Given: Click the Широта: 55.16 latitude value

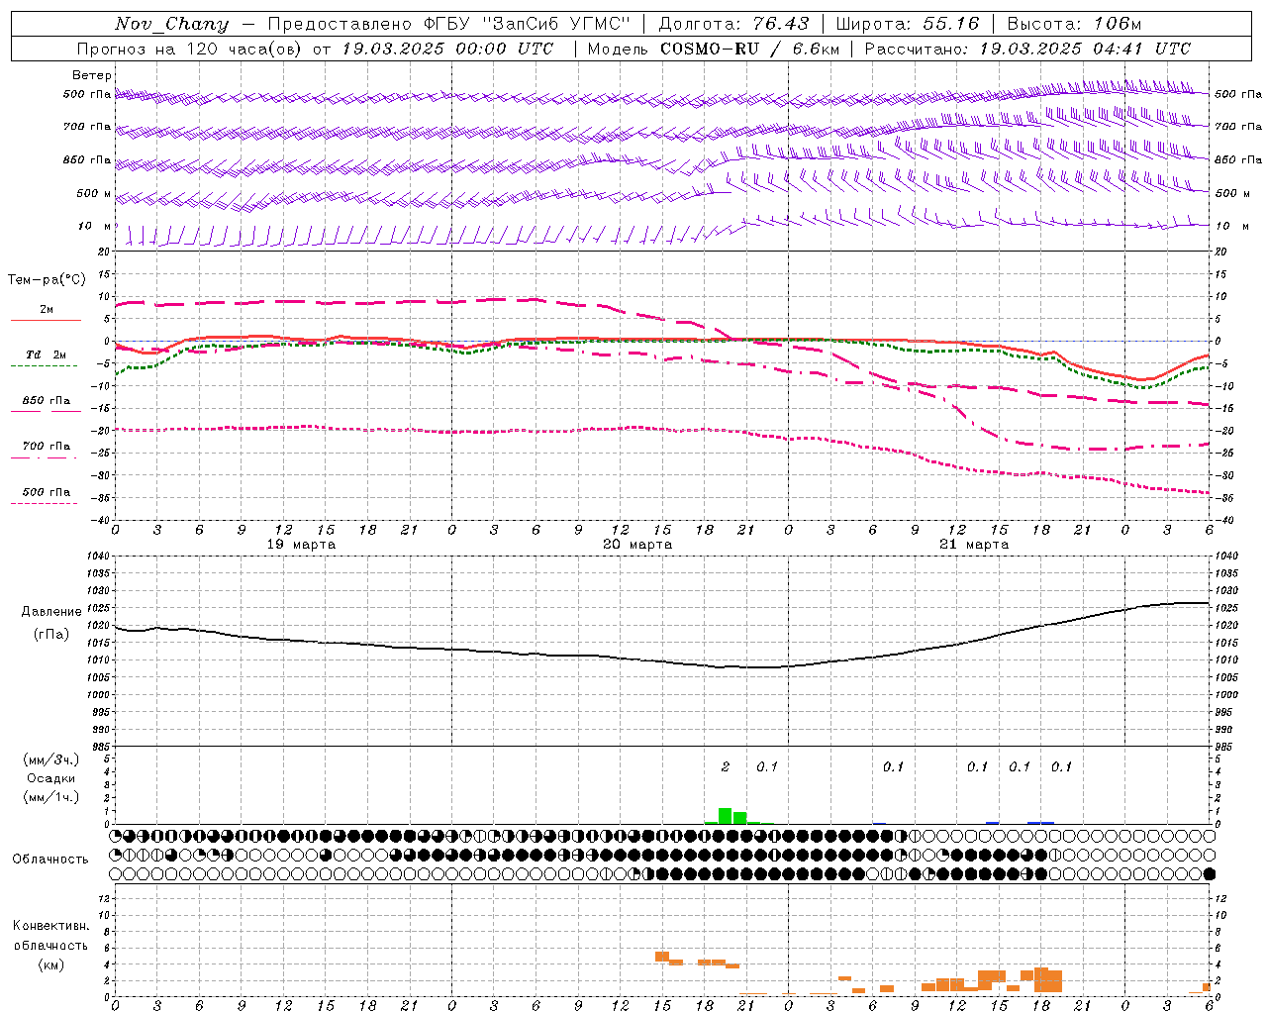Looking at the screenshot, I should 908,24.
